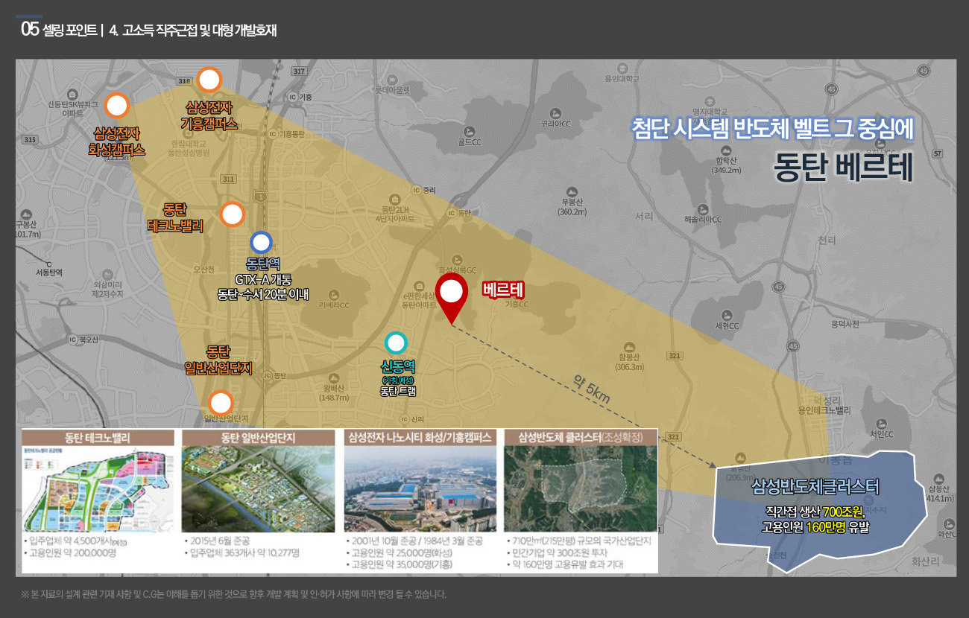Click the 무봉산 mountain icon
Screen dimensions: 969x618
coord(572,192)
